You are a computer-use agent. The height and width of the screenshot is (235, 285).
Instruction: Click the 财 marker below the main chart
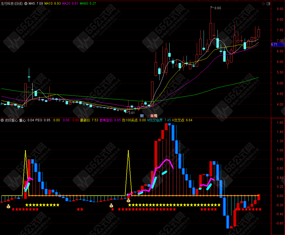pyautogui.click(x=142, y=116)
